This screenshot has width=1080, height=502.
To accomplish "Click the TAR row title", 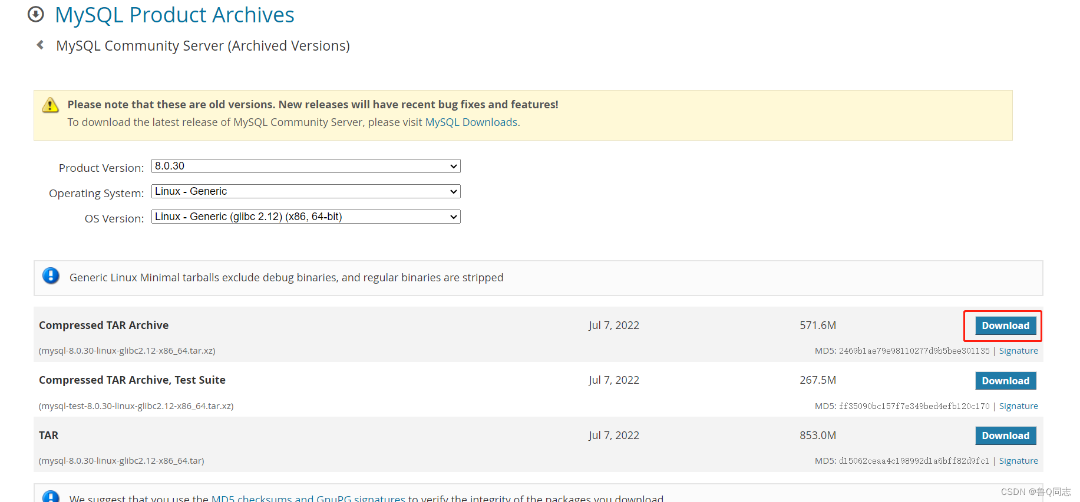I will pos(49,435).
